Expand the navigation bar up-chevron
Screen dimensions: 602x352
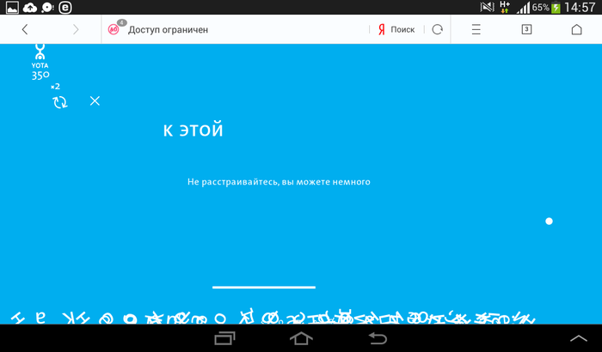tap(578, 337)
